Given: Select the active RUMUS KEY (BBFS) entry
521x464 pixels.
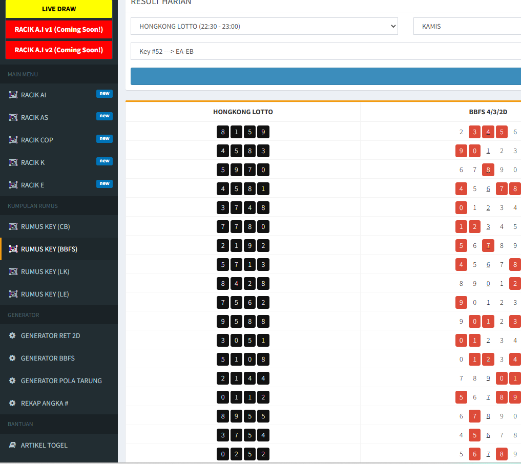Looking at the screenshot, I should click(59, 249).
